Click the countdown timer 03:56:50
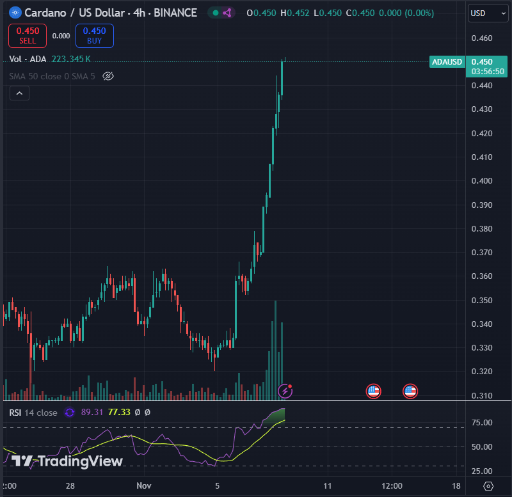The width and height of the screenshot is (512, 497). 488,71
